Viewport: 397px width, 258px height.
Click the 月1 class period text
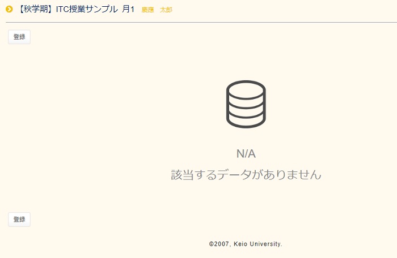click(128, 9)
